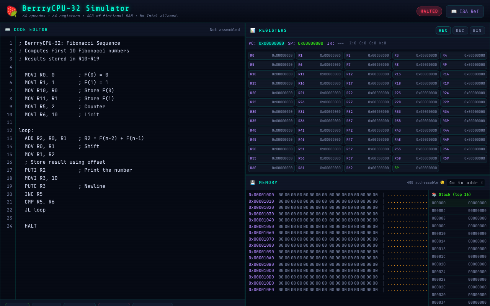Select stack entry 000000

[x=459, y=203]
